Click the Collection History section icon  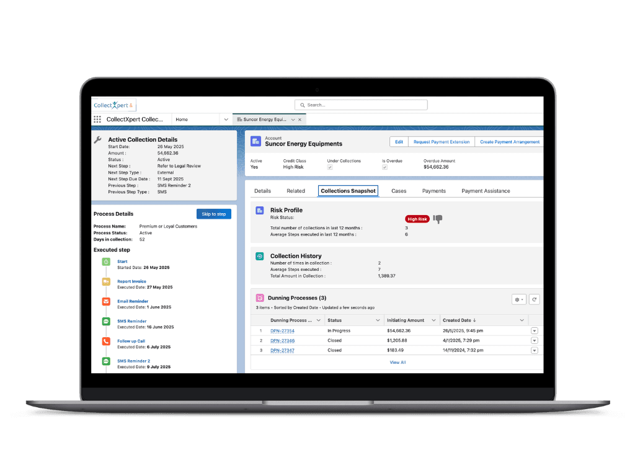(x=260, y=256)
